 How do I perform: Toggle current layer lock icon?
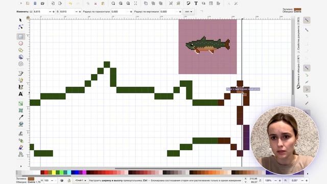click(69, 180)
